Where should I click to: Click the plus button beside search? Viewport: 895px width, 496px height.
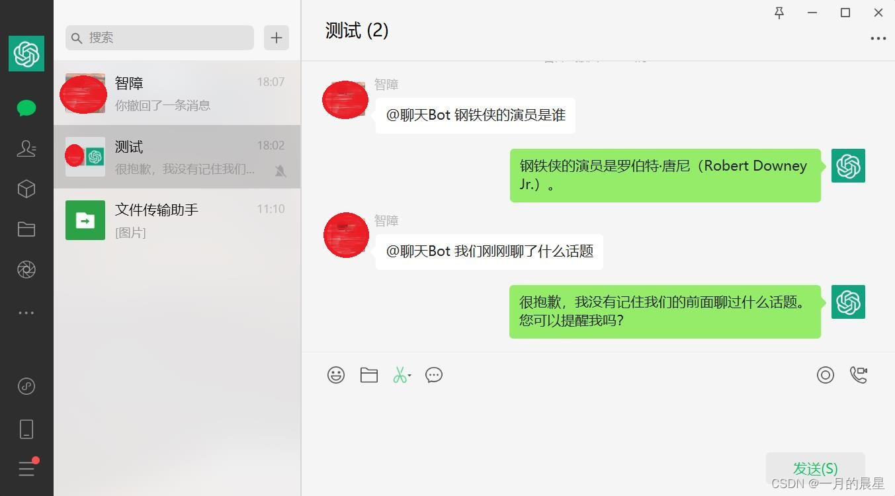[277, 38]
